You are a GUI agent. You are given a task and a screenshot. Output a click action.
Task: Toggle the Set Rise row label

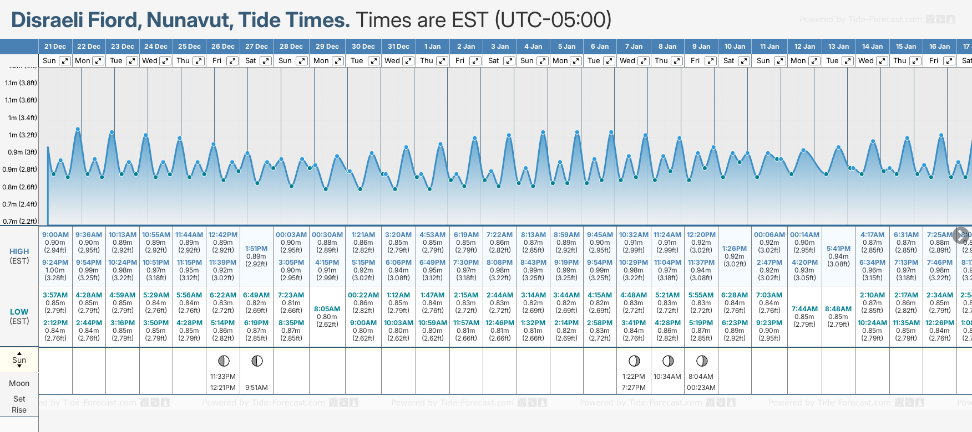pos(19,404)
